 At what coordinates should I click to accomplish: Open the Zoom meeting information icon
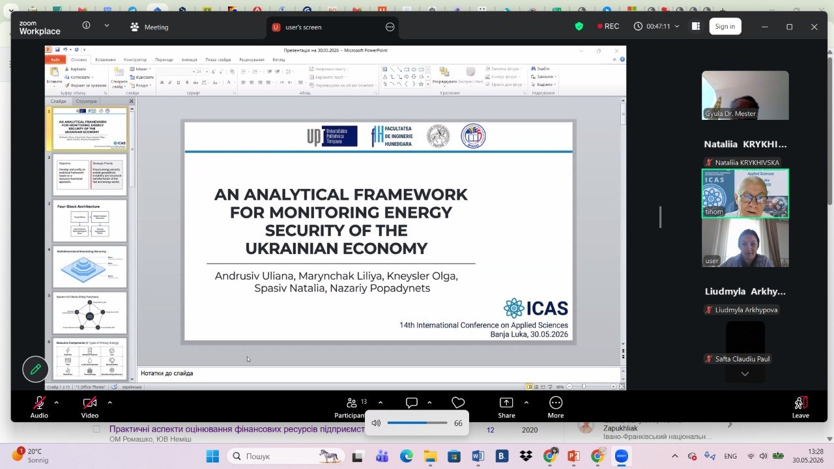tap(86, 26)
